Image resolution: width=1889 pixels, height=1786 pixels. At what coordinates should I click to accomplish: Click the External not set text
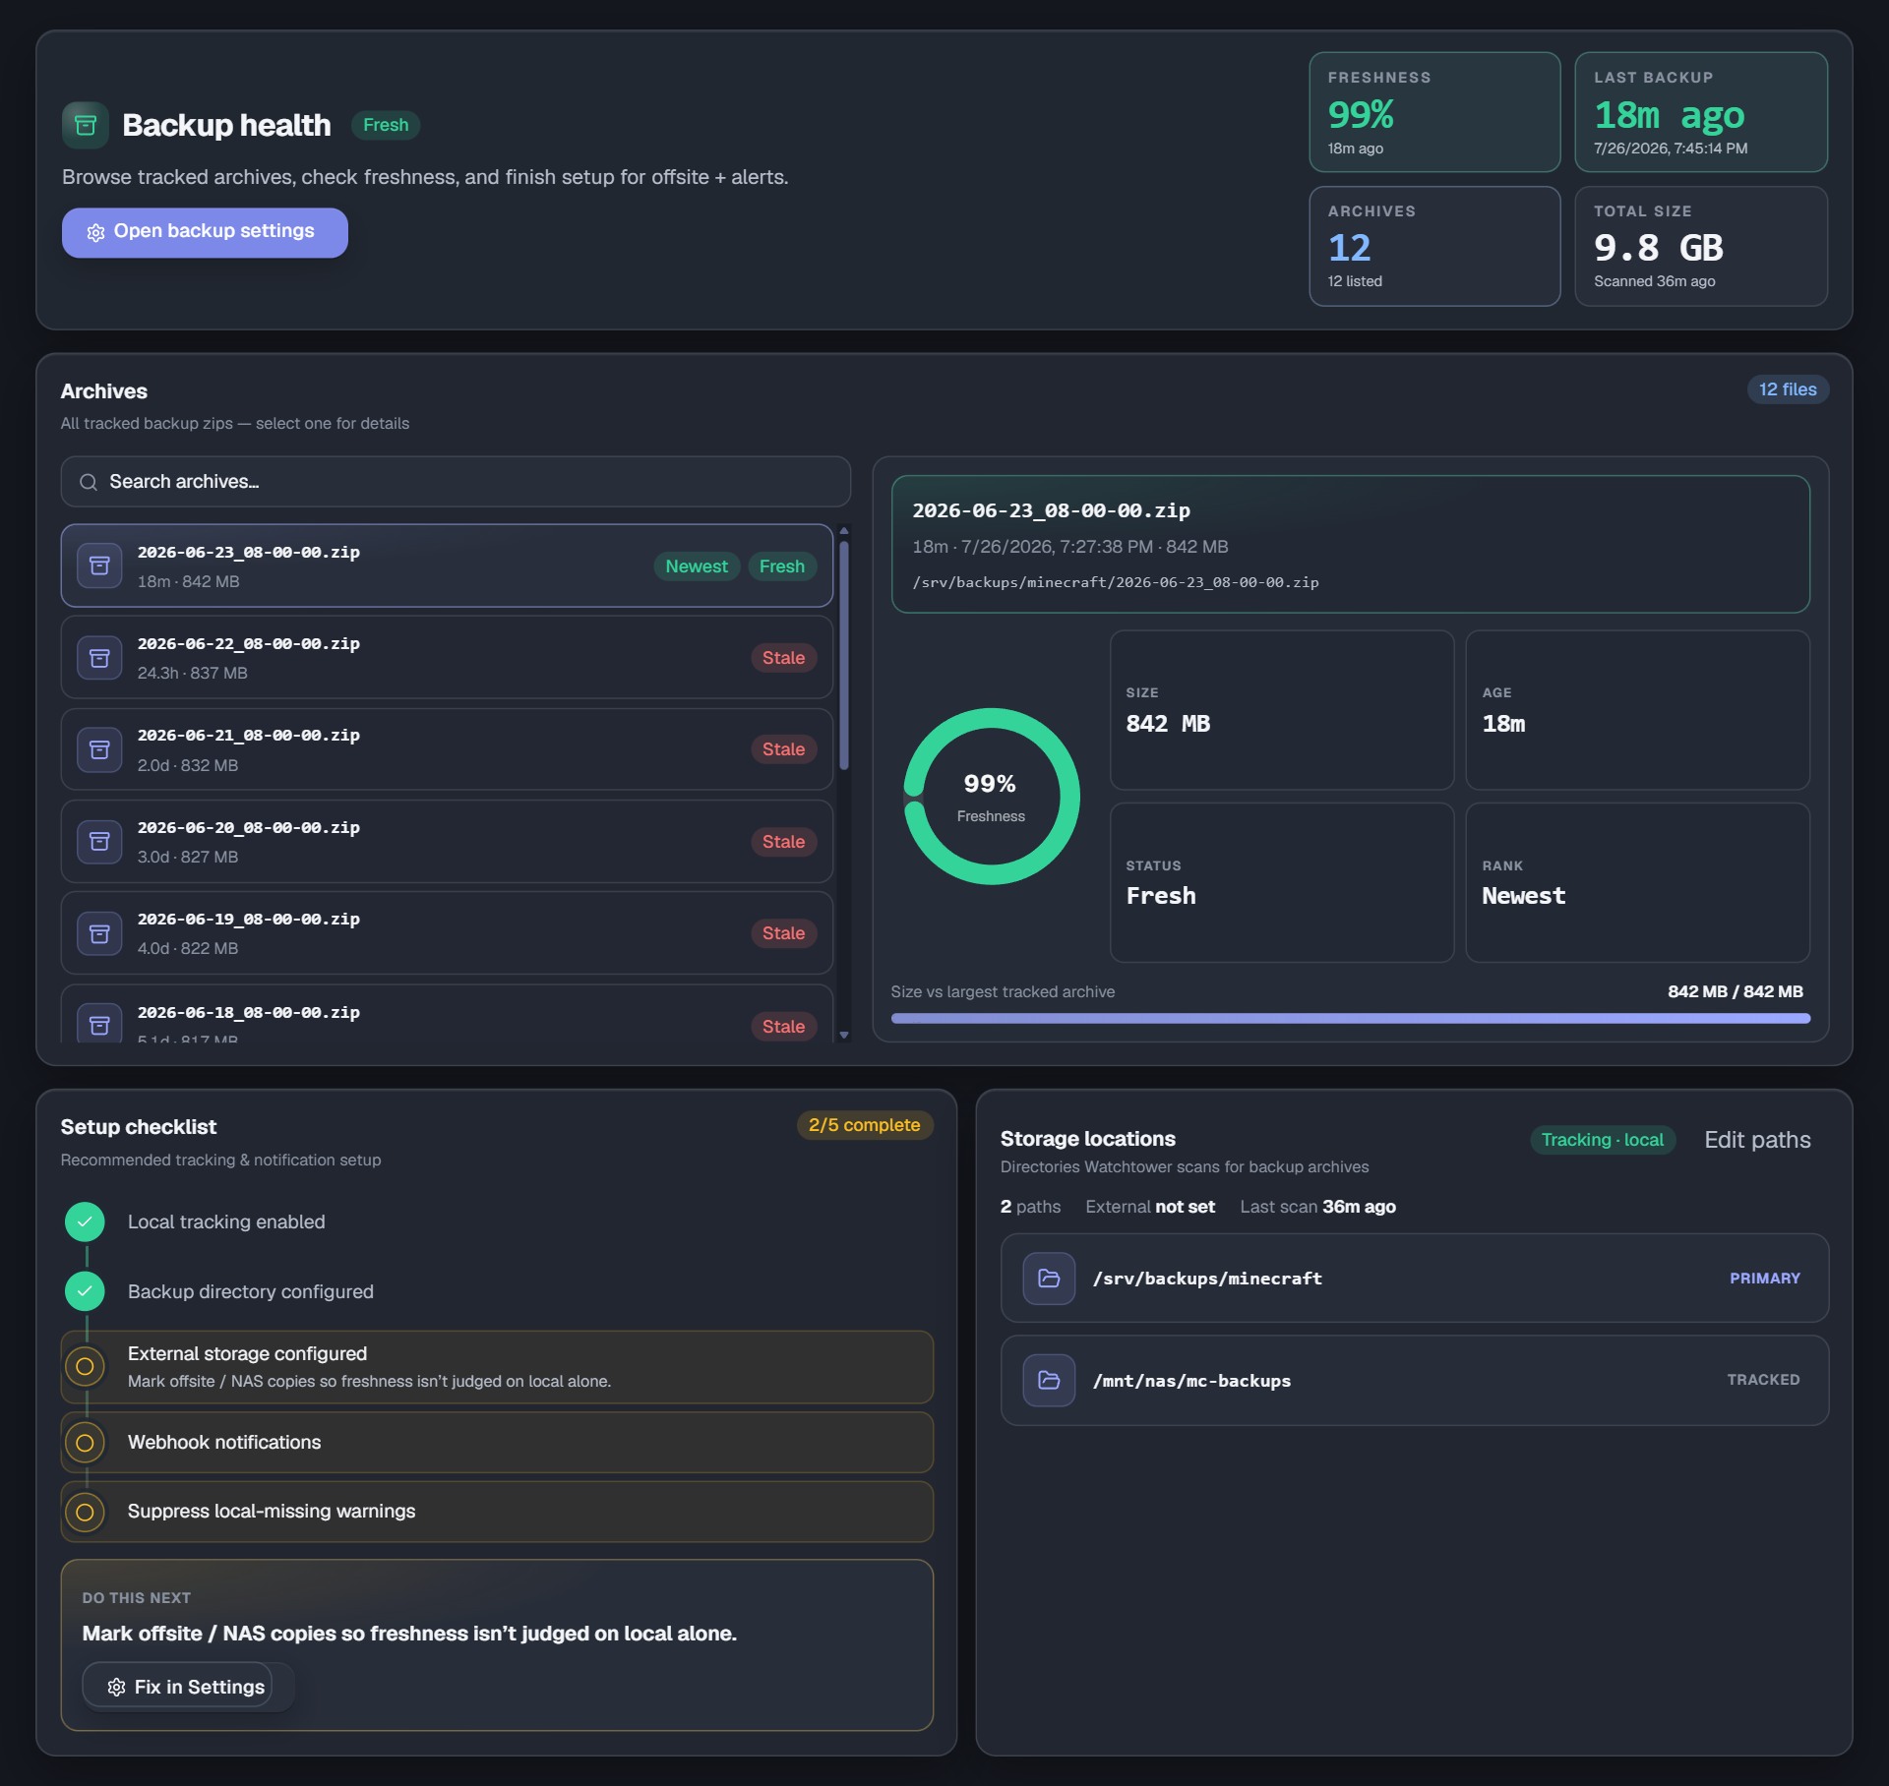(1150, 1207)
